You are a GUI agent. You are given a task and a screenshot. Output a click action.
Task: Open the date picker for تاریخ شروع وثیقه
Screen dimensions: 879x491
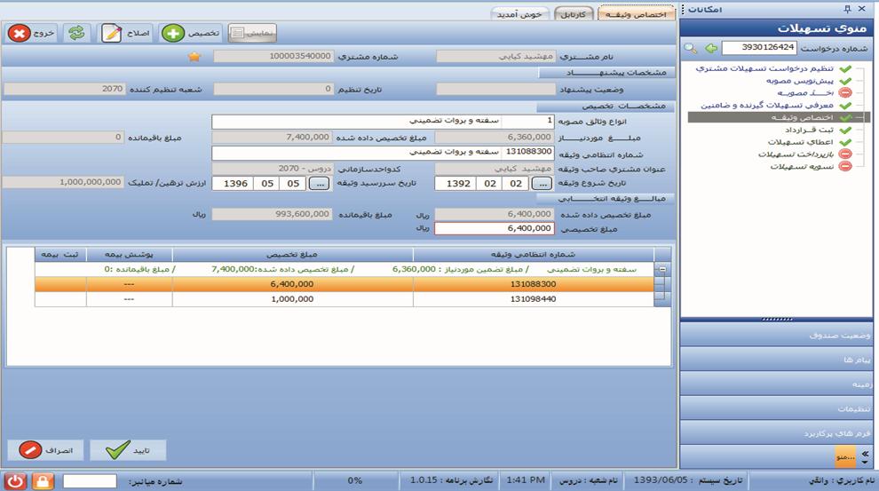pos(542,184)
